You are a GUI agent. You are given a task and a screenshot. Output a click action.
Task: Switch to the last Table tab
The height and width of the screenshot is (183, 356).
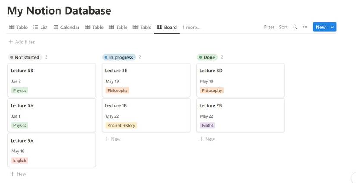142,27
